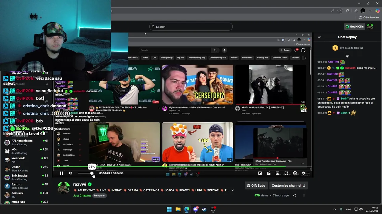
Task: Mute the player volume speaker icon
Action: coord(70,173)
